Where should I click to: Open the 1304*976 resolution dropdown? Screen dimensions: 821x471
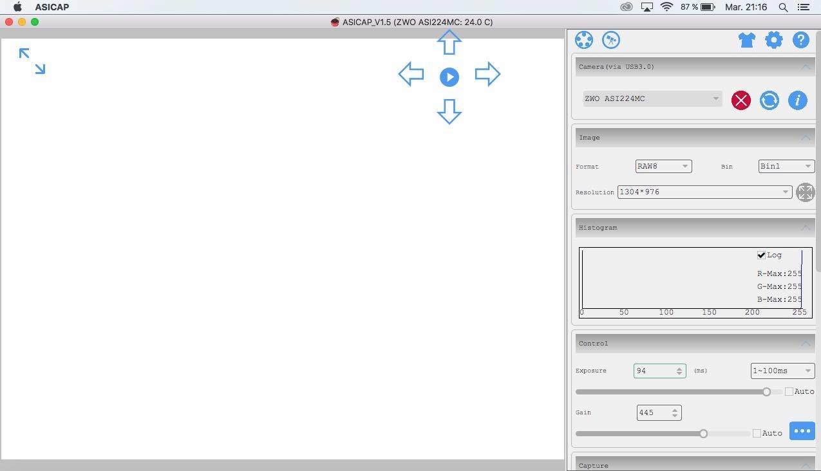[704, 192]
